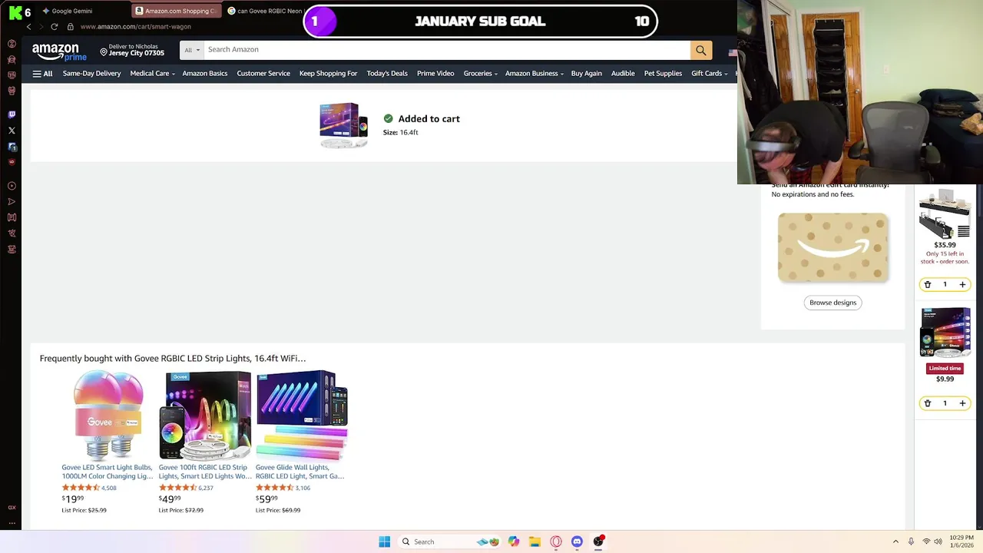Reload the page with refresh icon
The image size is (983, 553).
(55, 27)
